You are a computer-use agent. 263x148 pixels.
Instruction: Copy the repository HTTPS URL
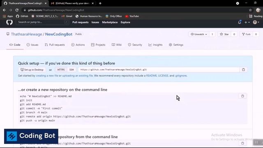[x=243, y=69]
